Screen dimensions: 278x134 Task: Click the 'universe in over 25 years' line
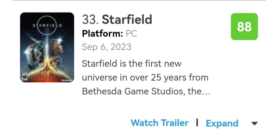click(145, 78)
